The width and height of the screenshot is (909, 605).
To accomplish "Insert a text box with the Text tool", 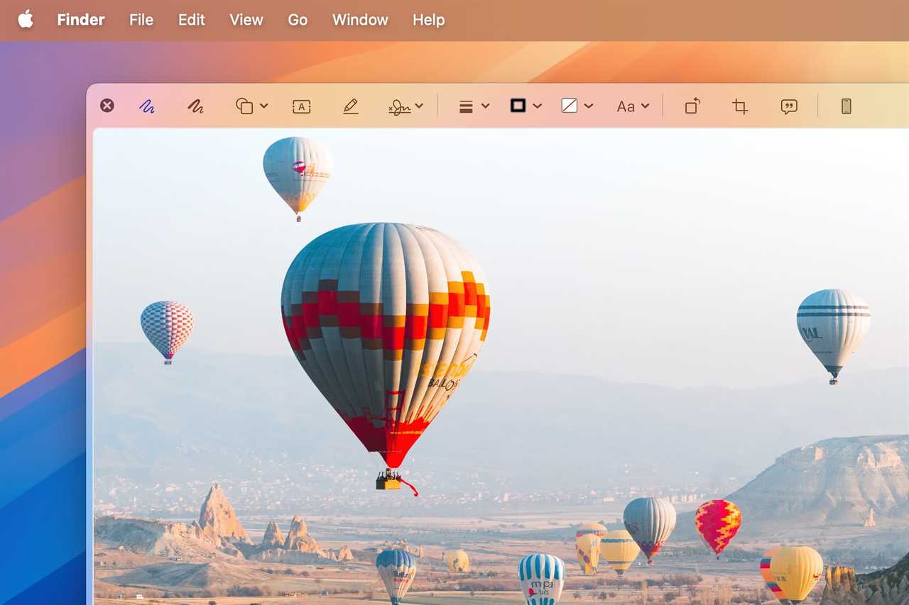I will (301, 106).
